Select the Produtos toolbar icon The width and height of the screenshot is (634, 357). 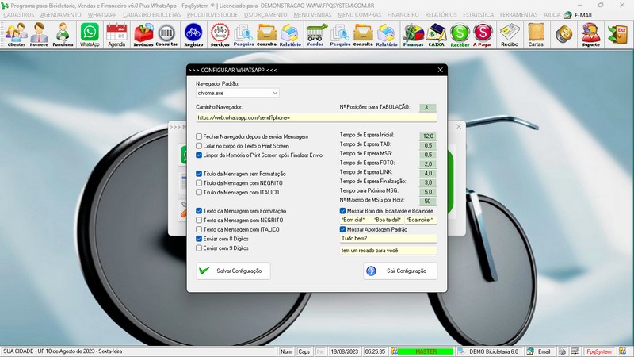(x=143, y=34)
